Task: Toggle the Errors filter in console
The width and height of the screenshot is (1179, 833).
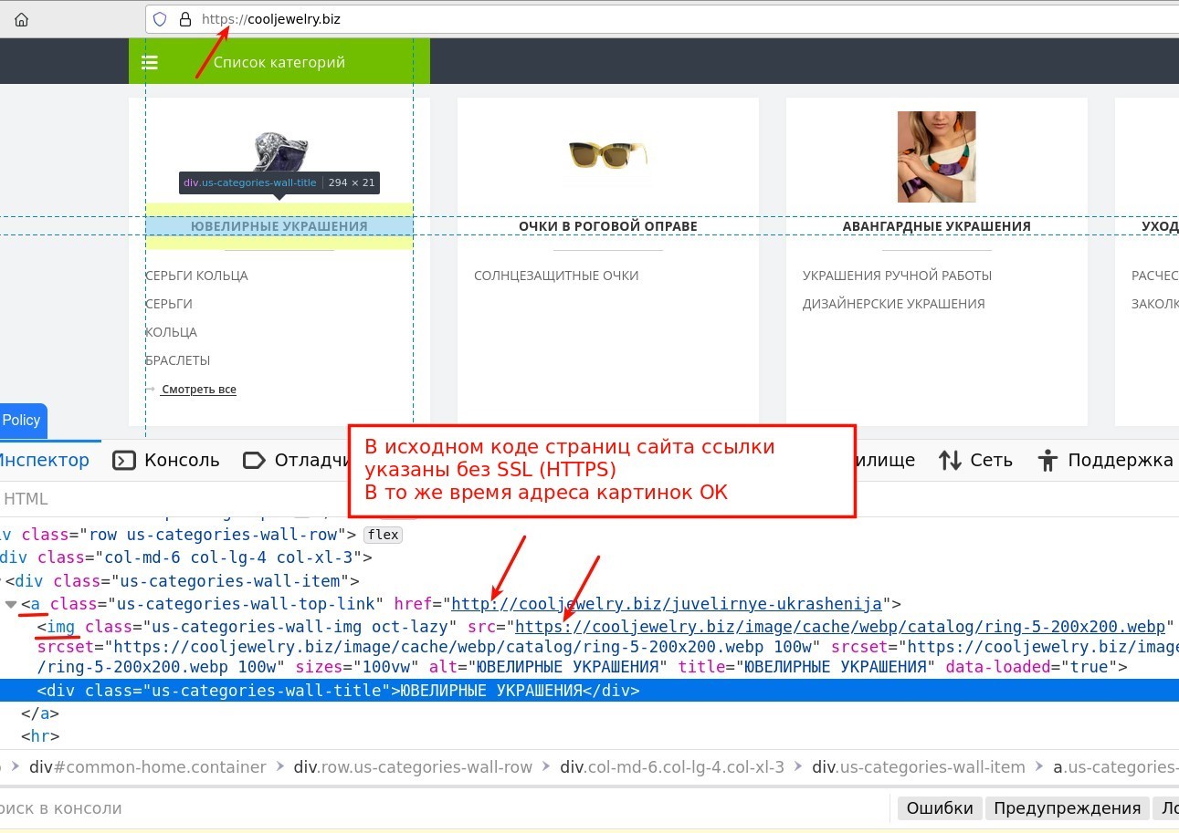Action: pos(939,807)
